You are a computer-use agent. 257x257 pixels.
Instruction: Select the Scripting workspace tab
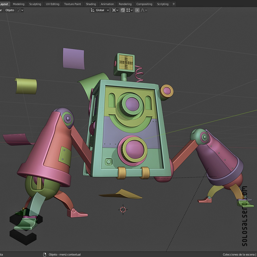tap(163, 4)
